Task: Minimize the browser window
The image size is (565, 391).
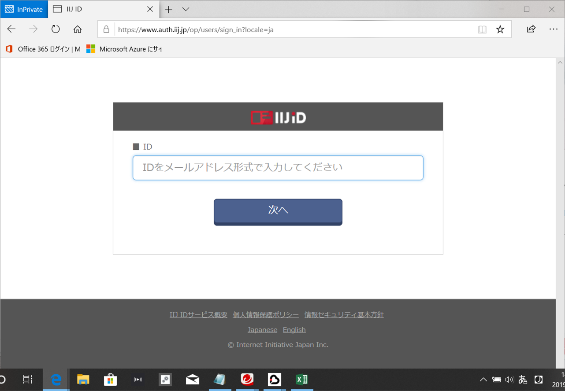Action: [x=501, y=9]
